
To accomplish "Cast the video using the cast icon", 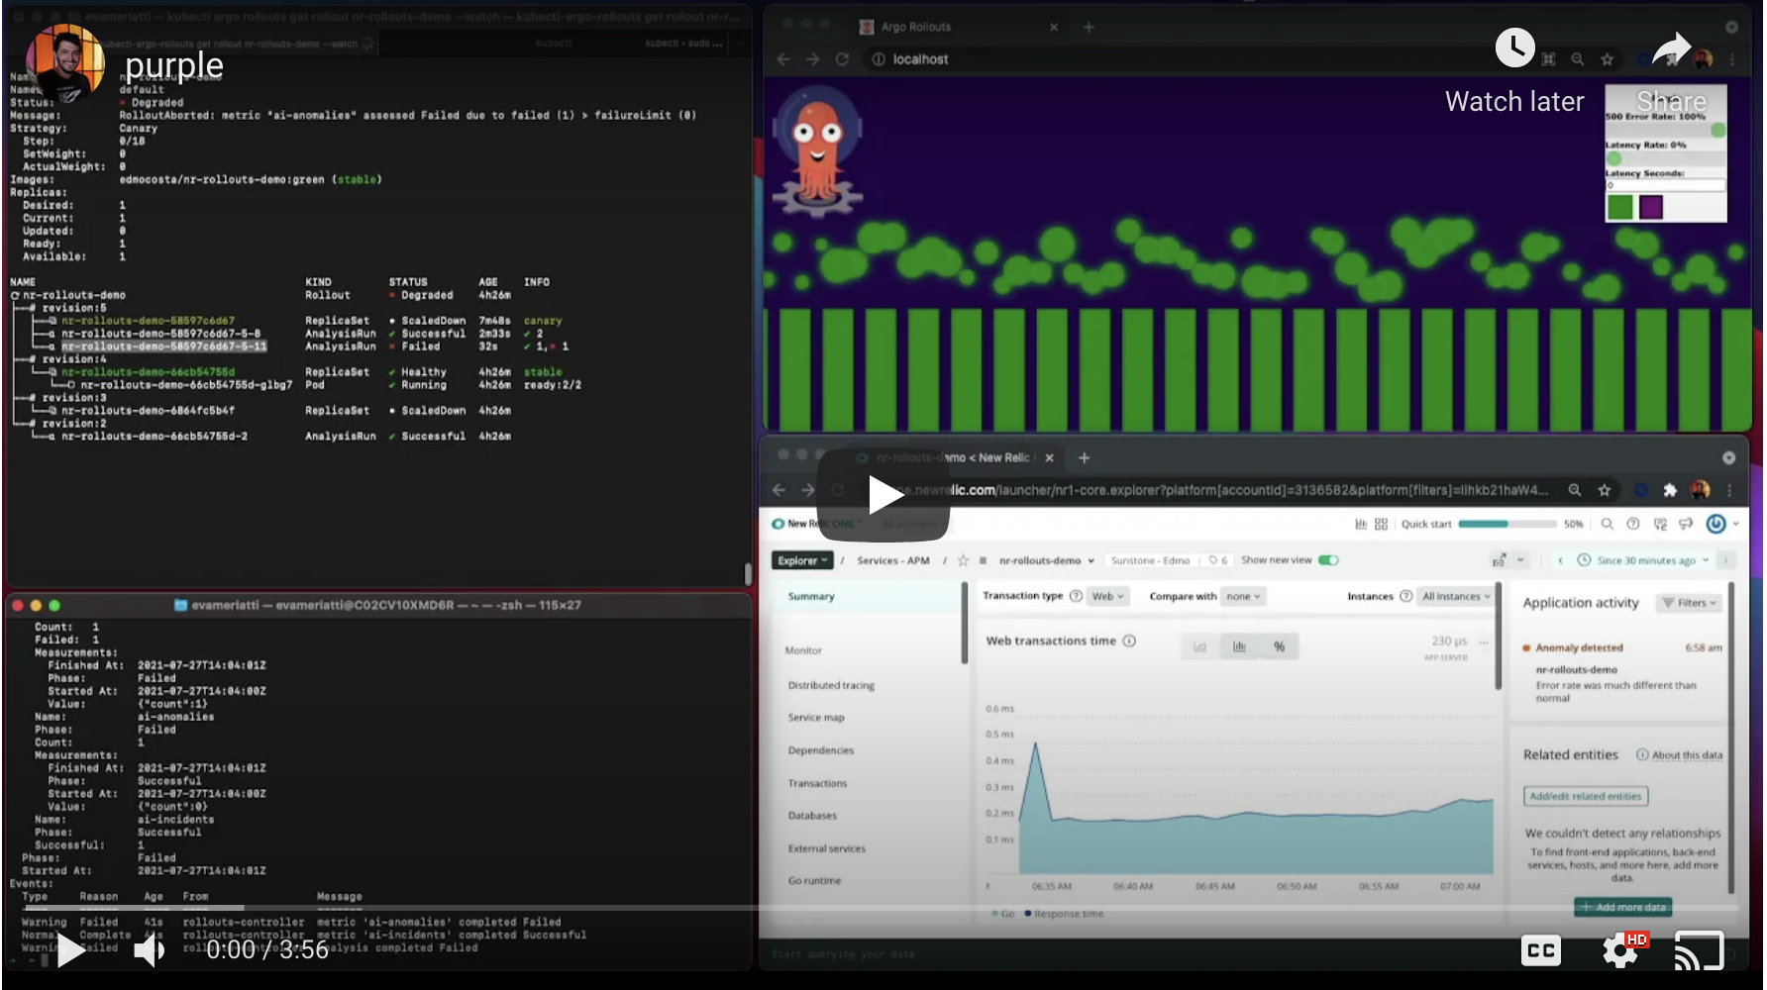I will click(1699, 951).
